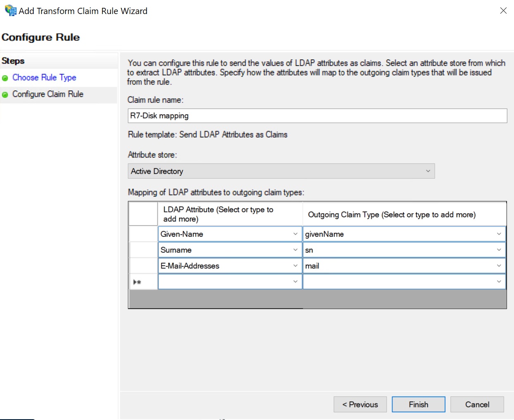Expand the Given-Name LDAP attribute dropdown
This screenshot has width=514, height=420.
tap(295, 234)
